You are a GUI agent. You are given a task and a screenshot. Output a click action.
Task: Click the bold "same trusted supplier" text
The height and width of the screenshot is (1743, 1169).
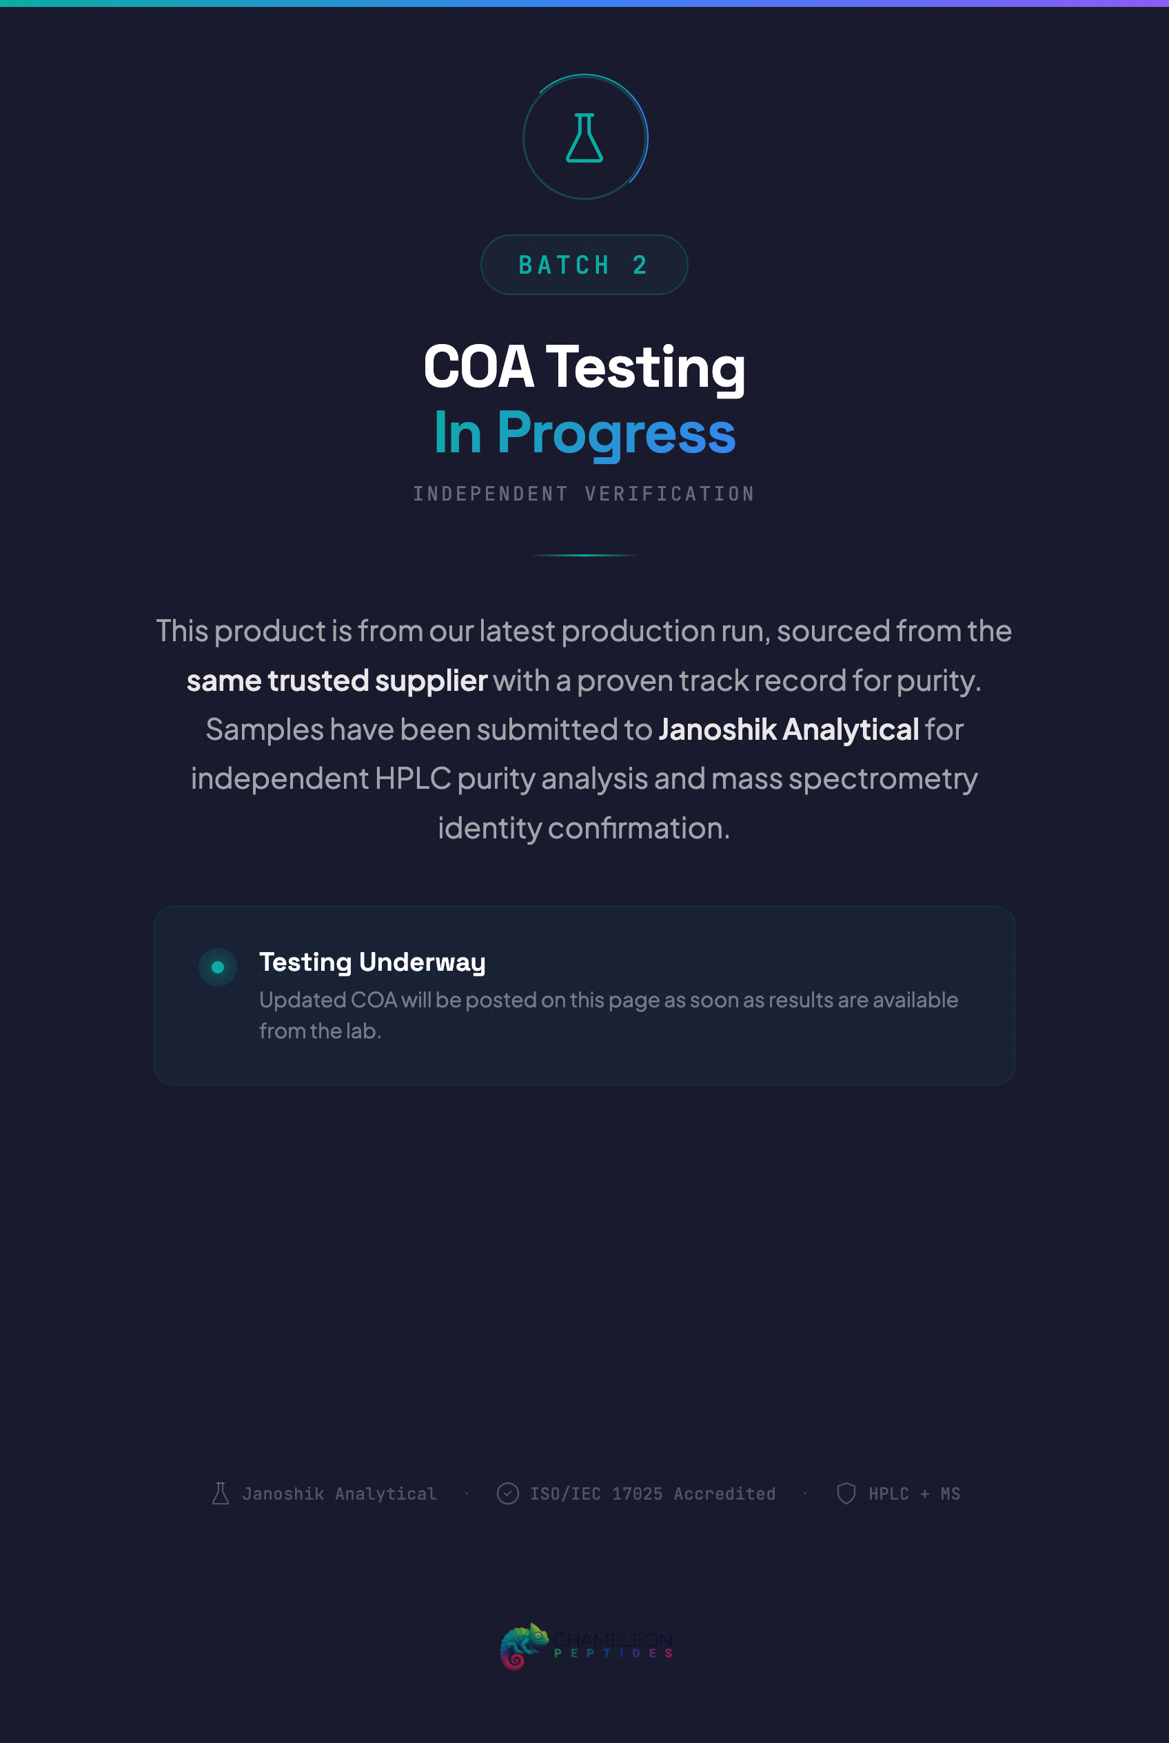tap(336, 681)
